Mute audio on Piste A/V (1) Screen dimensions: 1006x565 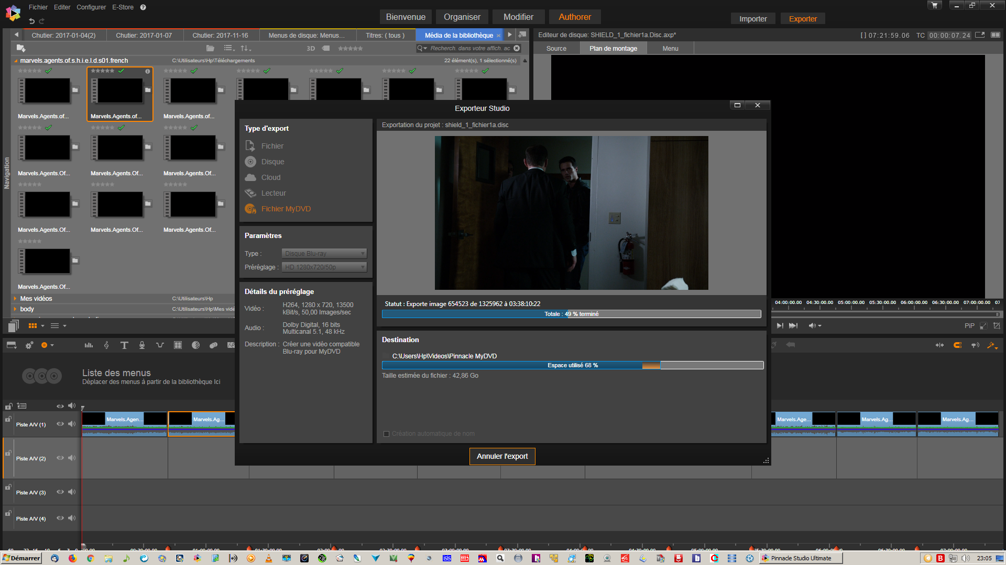click(72, 424)
